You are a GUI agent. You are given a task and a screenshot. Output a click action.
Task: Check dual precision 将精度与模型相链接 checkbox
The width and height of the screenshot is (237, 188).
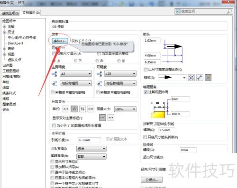[x=98, y=92]
